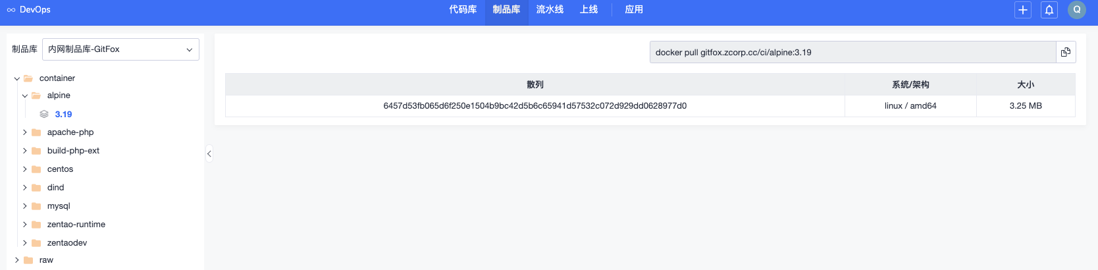The width and height of the screenshot is (1098, 270).
Task: Click the mysql folder icon
Action: 36,206
